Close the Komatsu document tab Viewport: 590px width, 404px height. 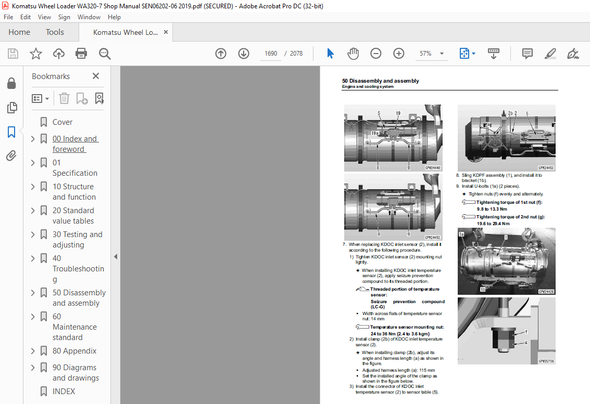(x=166, y=32)
